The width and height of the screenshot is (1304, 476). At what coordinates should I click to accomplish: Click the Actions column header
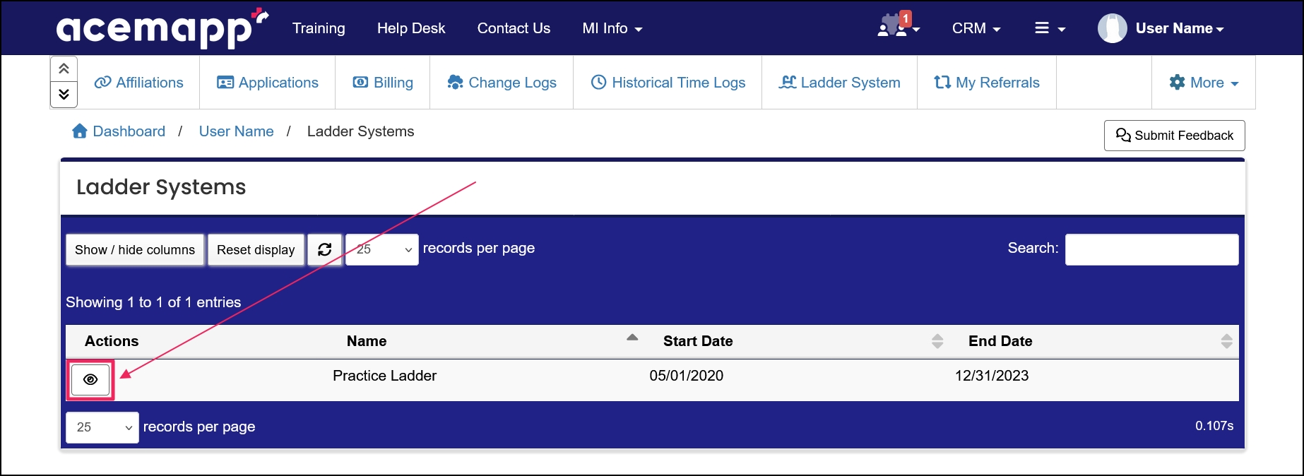point(112,341)
